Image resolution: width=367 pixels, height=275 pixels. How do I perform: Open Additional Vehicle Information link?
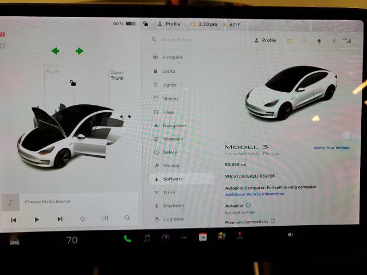click(x=255, y=194)
